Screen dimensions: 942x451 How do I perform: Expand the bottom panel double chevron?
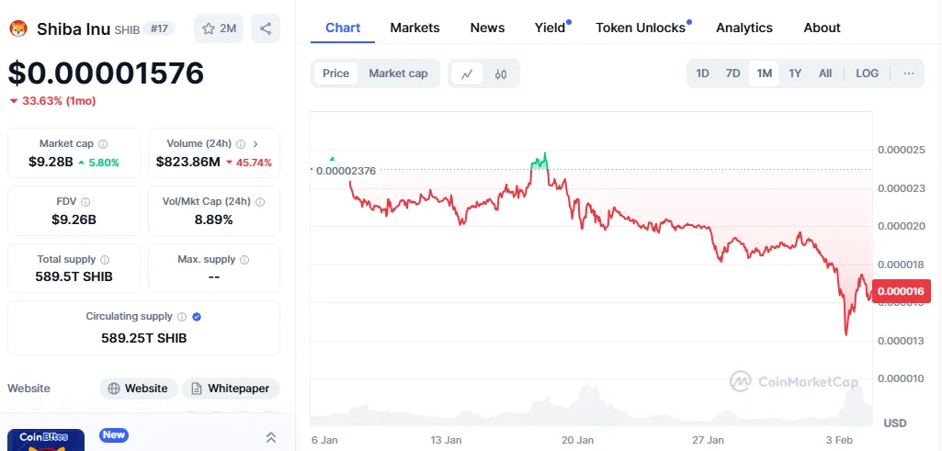click(x=271, y=437)
